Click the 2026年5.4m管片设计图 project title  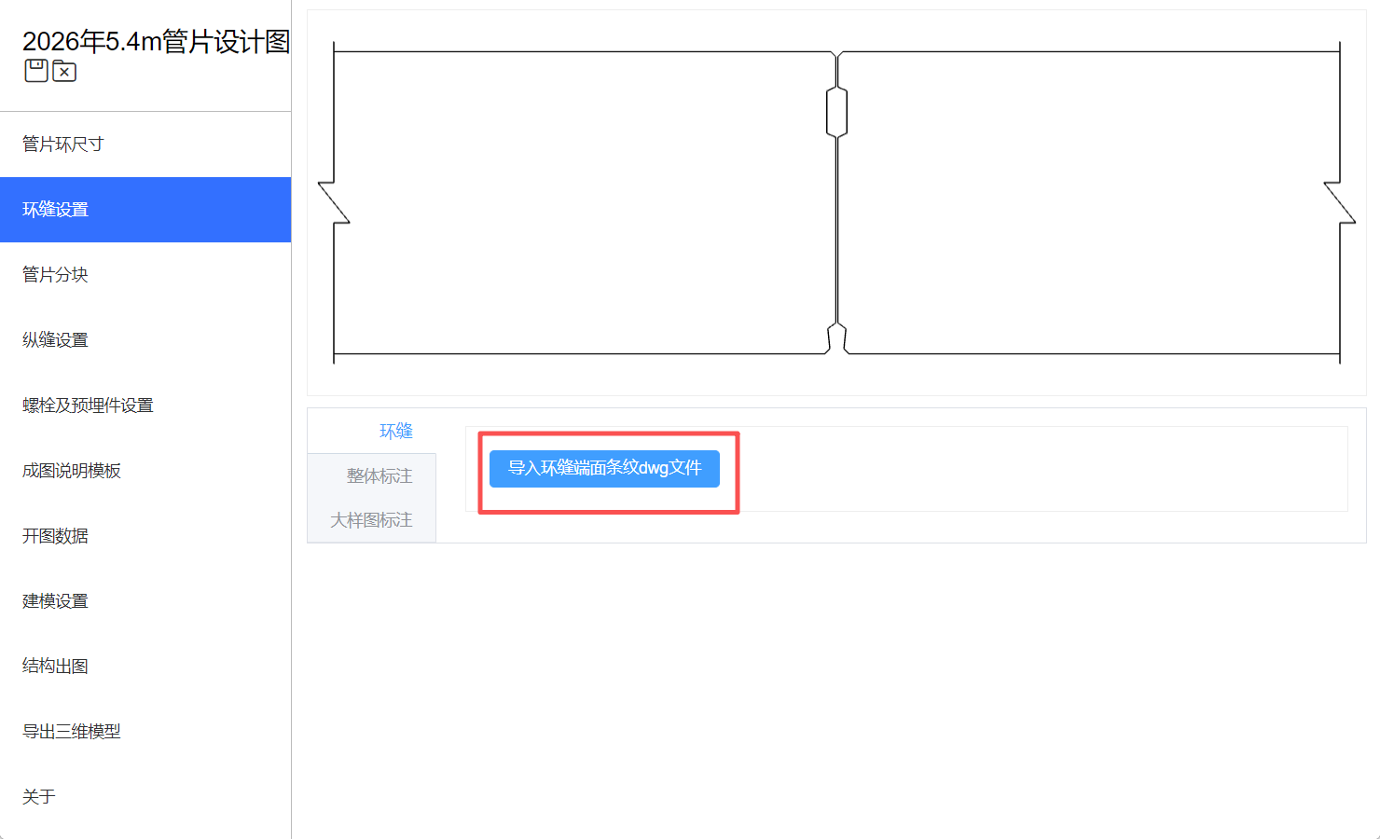156,41
